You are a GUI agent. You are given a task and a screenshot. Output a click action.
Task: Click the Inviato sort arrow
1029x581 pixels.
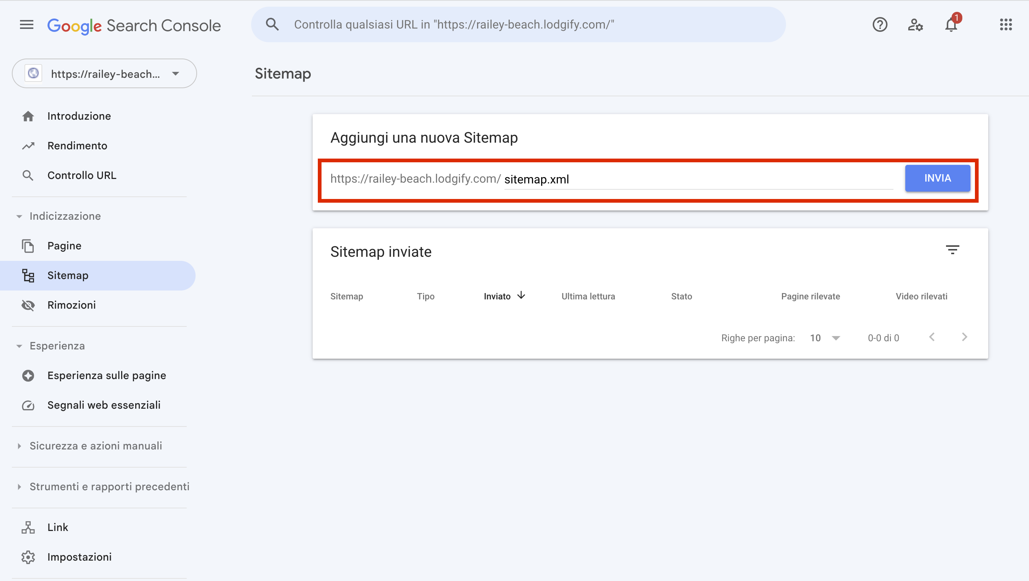pos(521,295)
